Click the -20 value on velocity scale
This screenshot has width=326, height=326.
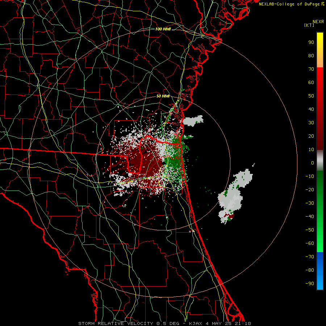click(x=310, y=189)
